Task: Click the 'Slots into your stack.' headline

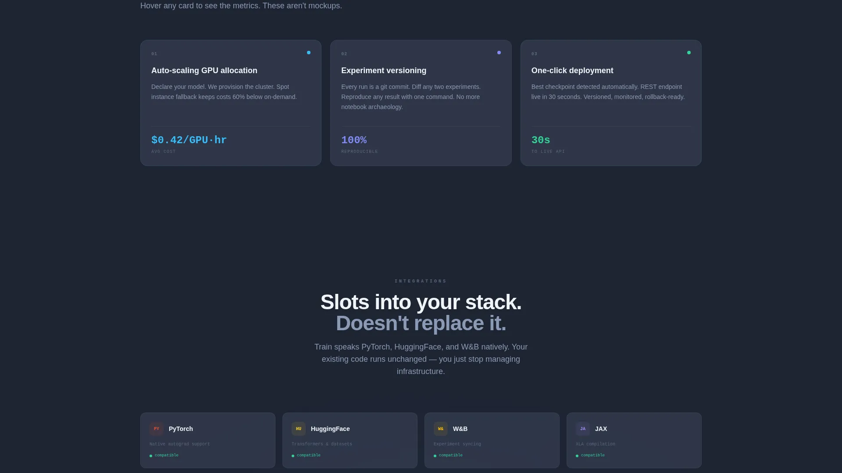Action: pos(421,302)
